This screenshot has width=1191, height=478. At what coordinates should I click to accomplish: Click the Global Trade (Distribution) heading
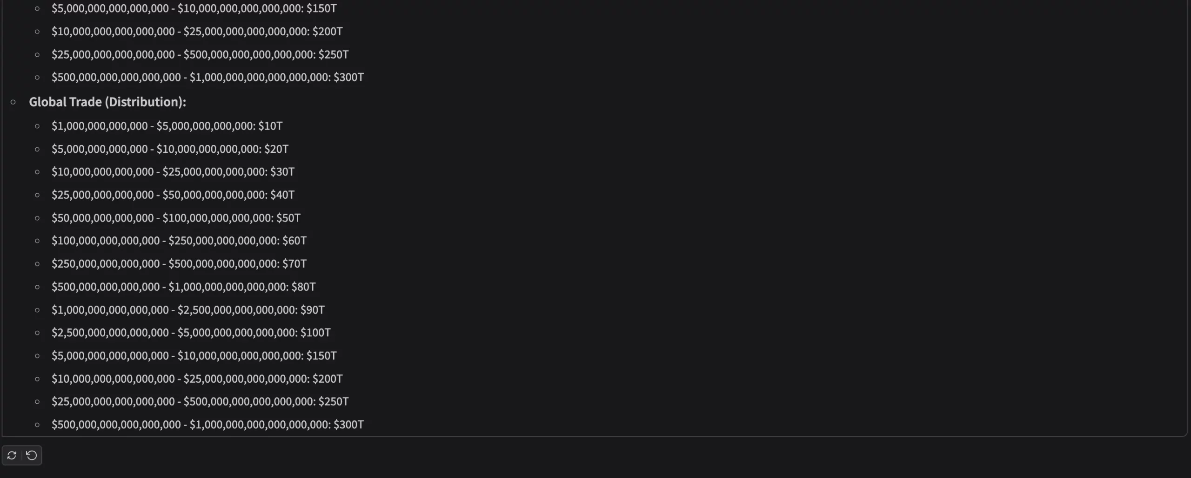pyautogui.click(x=107, y=102)
